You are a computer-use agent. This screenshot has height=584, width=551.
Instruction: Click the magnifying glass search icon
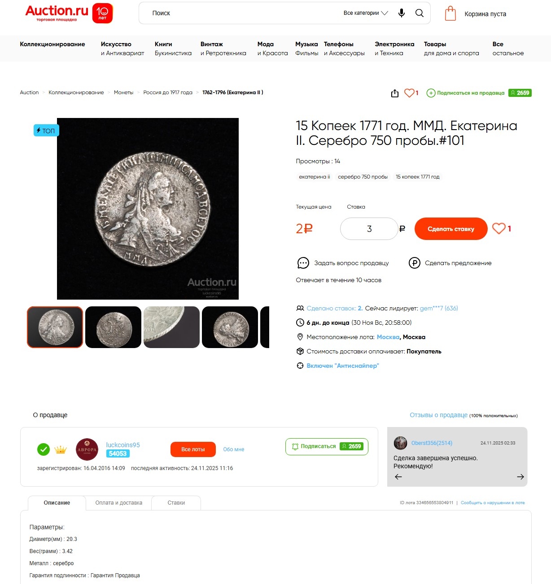420,13
